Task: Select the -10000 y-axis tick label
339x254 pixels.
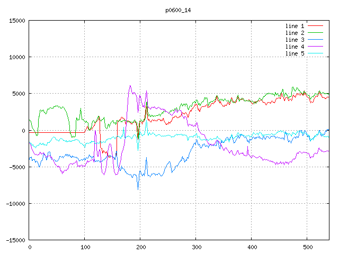Action: (x=15, y=203)
